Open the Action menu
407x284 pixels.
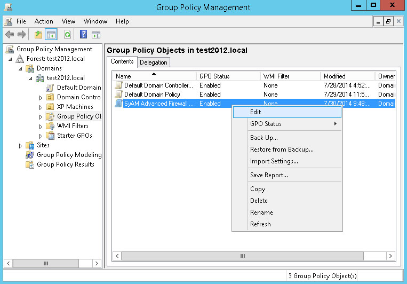[44, 21]
